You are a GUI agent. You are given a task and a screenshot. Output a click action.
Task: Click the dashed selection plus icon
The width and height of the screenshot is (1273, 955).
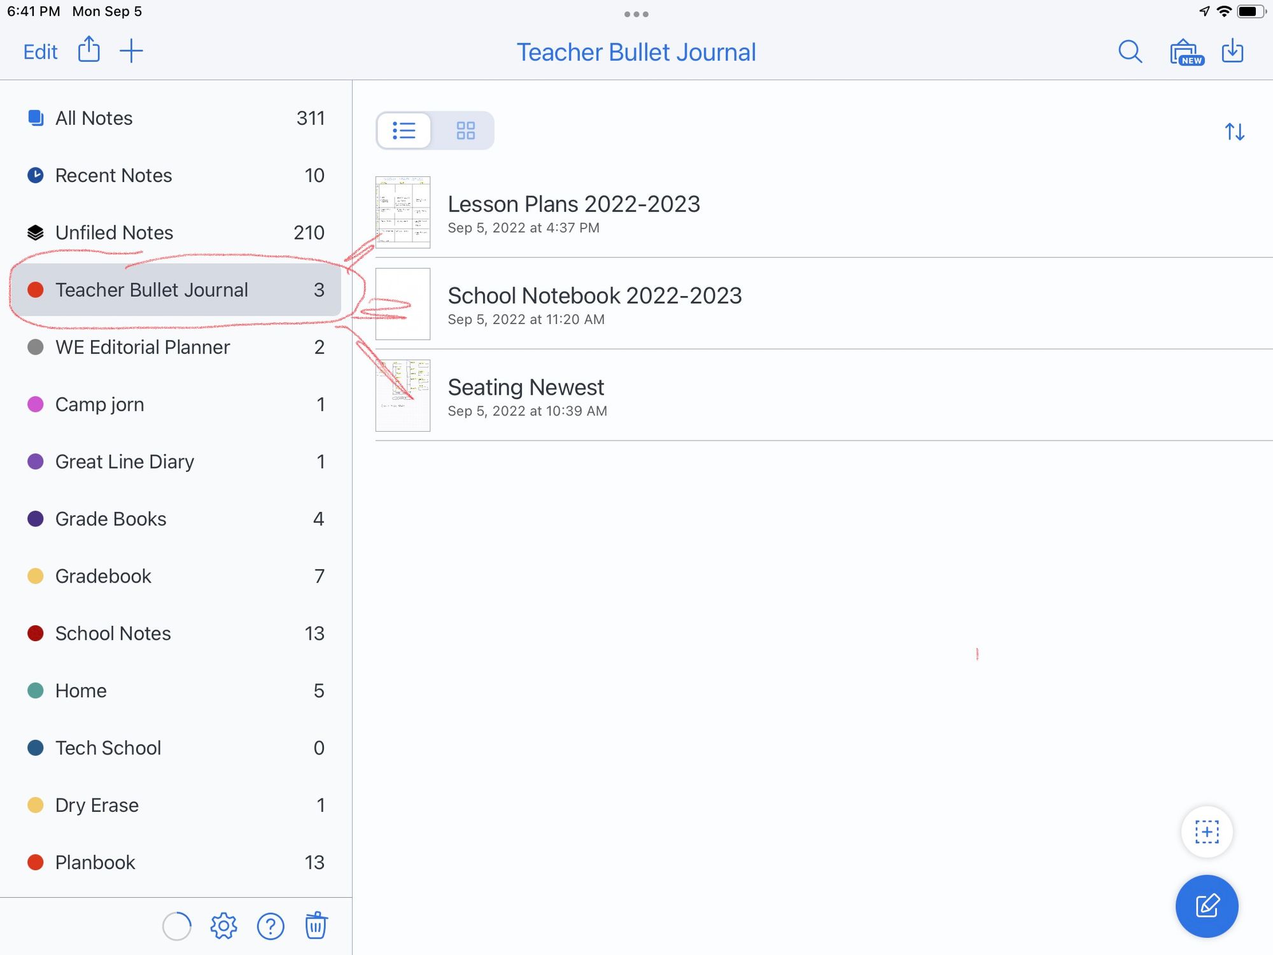pos(1206,832)
